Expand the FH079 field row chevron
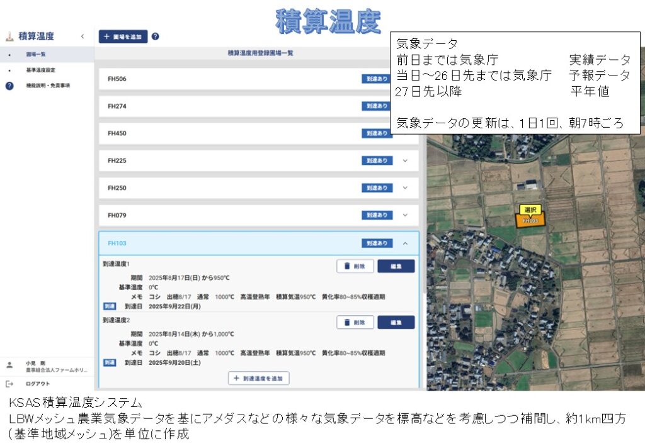 tap(405, 215)
